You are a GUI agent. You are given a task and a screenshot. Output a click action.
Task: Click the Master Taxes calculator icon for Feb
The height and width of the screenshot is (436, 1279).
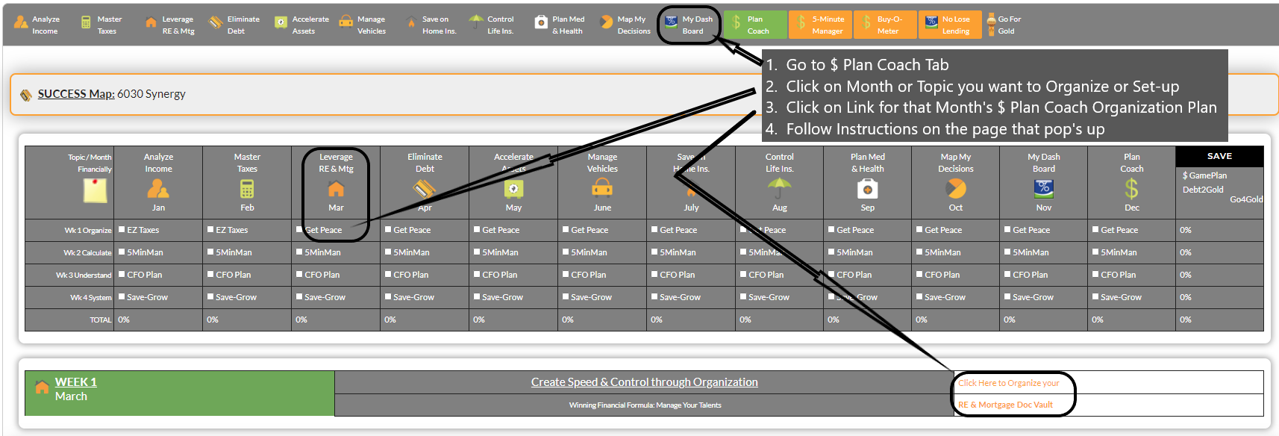click(x=247, y=189)
